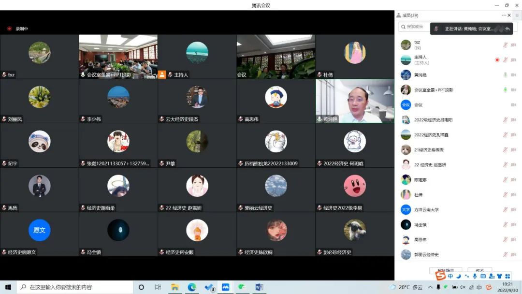Launch Microsoft Edge from the taskbar
This screenshot has width=522, height=294.
point(192,287)
